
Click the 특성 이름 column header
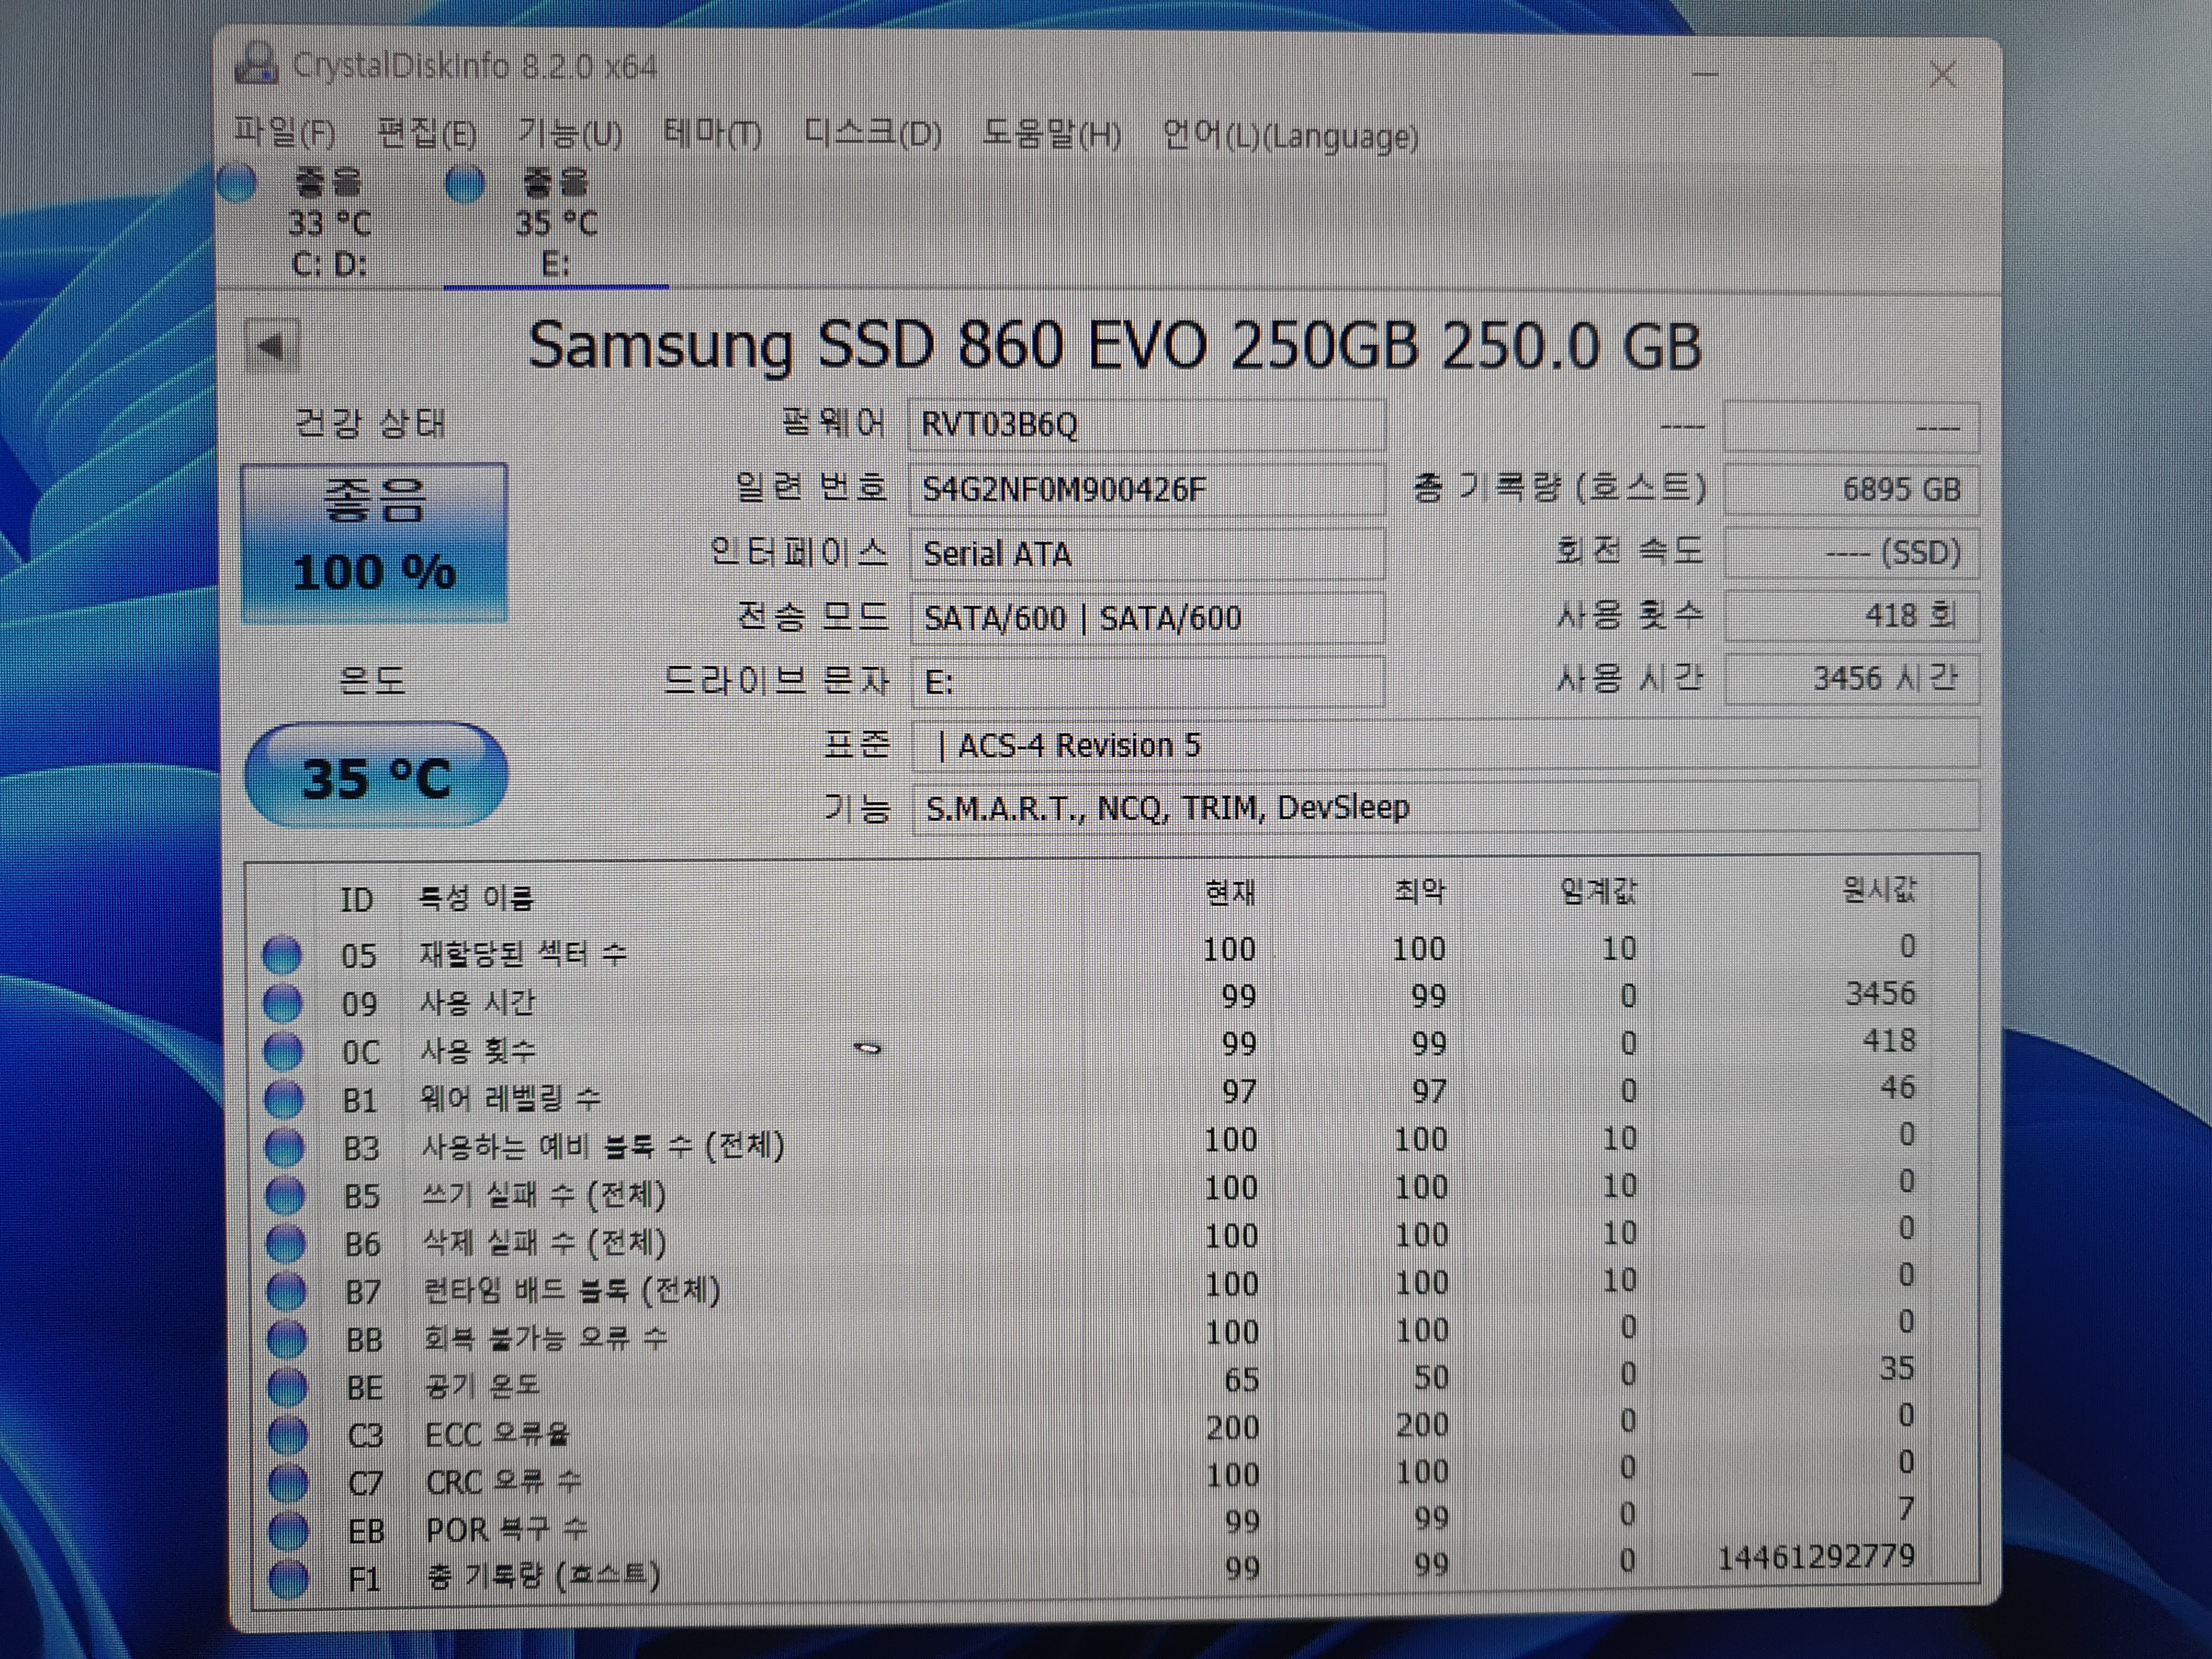click(x=476, y=897)
